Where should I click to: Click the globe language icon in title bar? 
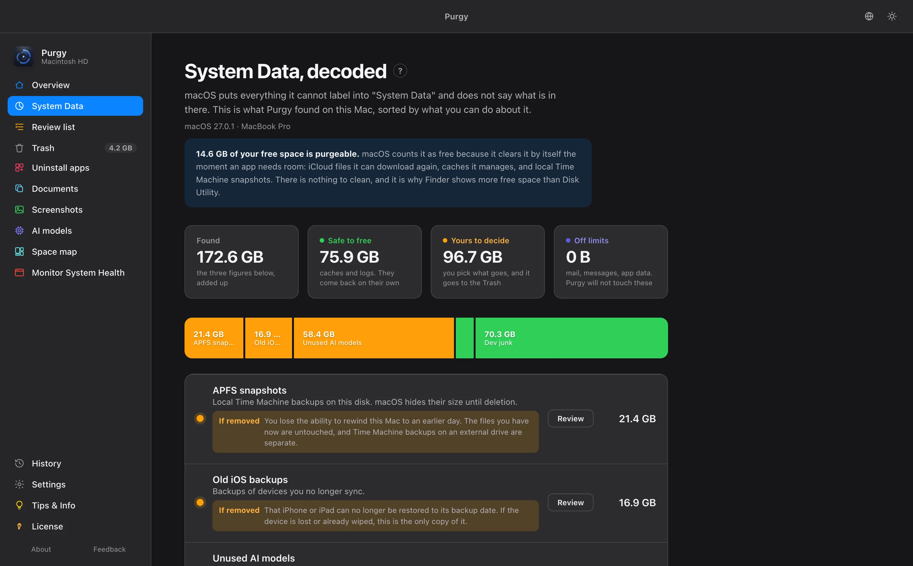869,16
